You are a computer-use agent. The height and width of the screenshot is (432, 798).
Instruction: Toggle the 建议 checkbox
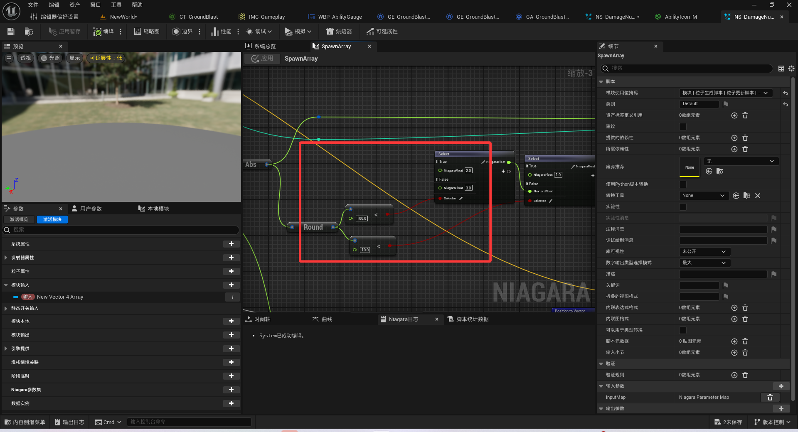tap(683, 126)
